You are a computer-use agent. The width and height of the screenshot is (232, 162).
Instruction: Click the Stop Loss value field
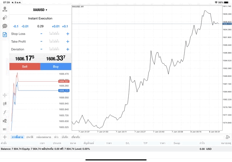coord(54,34)
